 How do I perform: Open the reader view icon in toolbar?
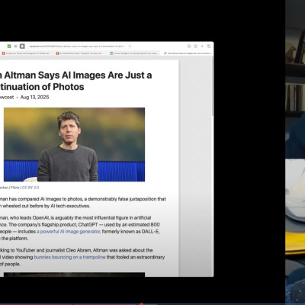click(22, 47)
